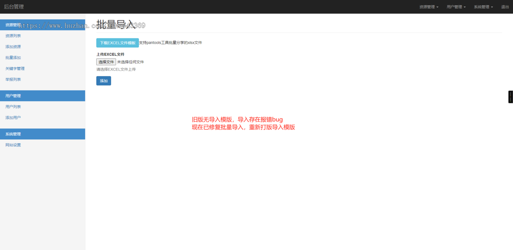
Task: Open the 系统管理 dropdown in top navbar
Action: pyautogui.click(x=484, y=7)
